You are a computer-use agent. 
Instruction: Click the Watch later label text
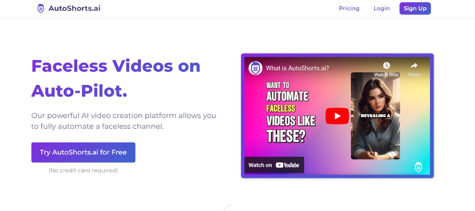386,75
